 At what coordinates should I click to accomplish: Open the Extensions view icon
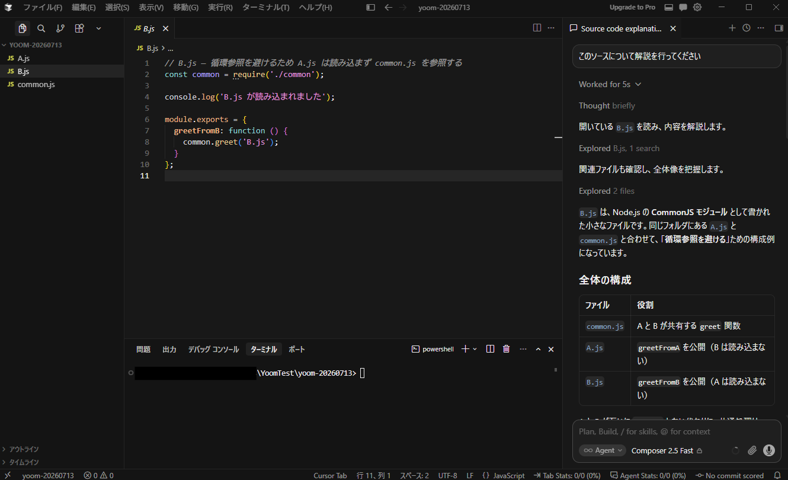(79, 28)
